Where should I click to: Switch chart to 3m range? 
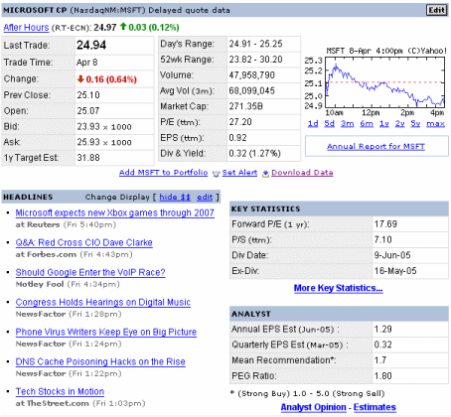tap(347, 124)
